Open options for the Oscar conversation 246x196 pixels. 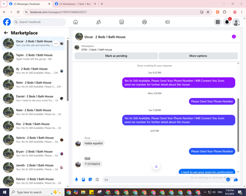56,44
